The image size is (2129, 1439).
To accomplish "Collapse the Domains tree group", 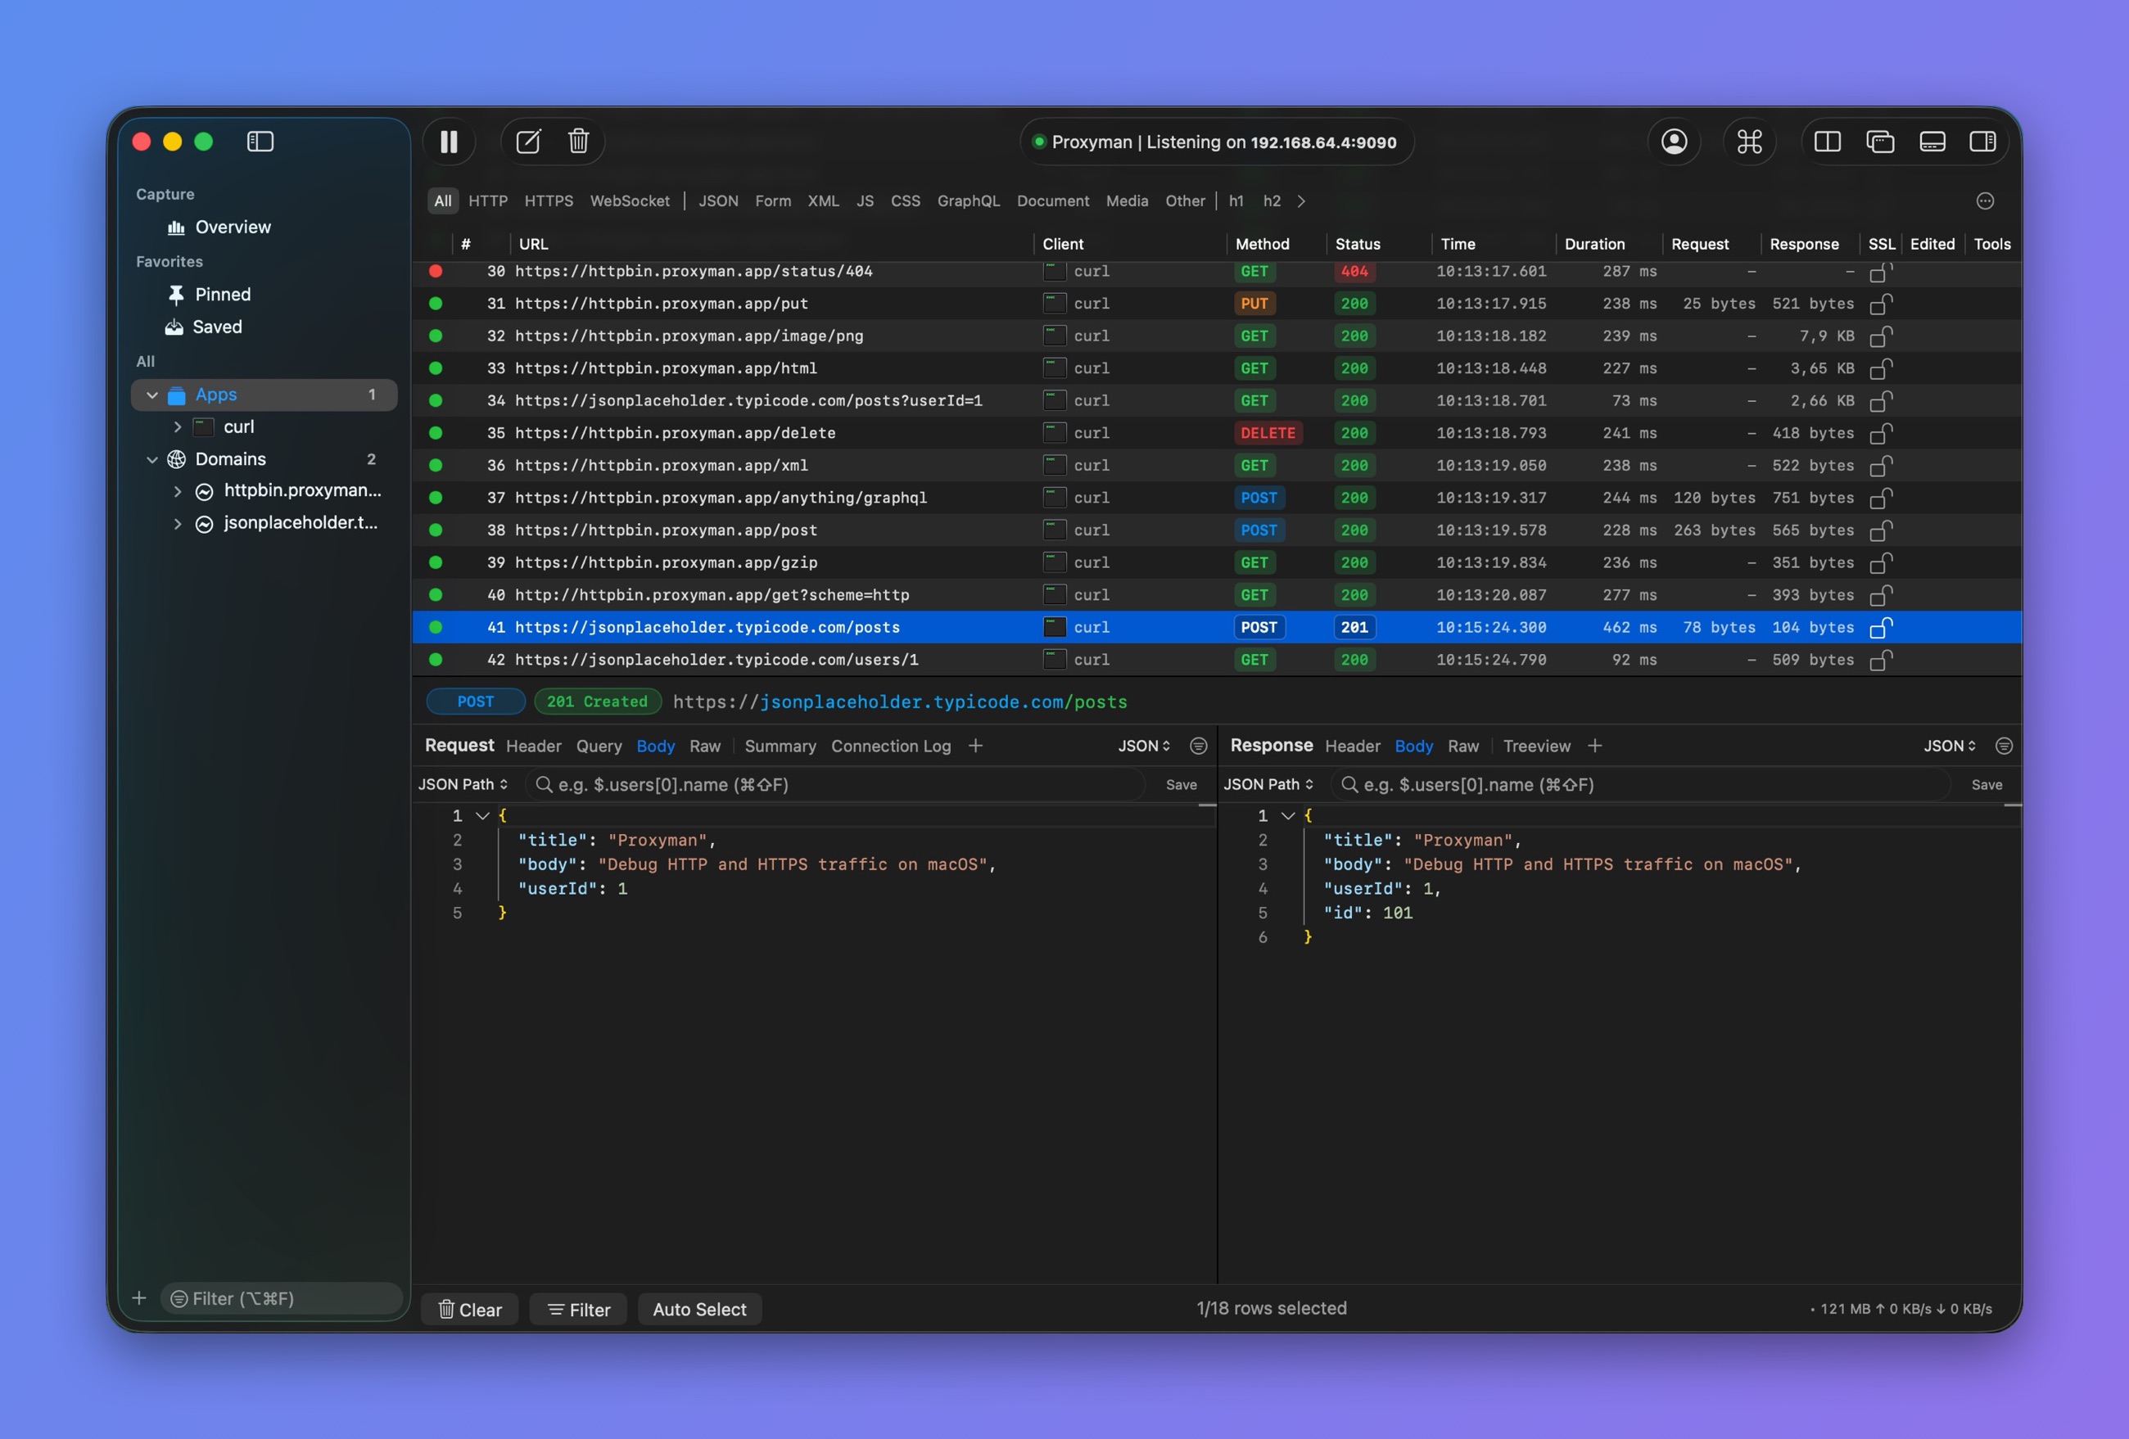I will pos(152,459).
